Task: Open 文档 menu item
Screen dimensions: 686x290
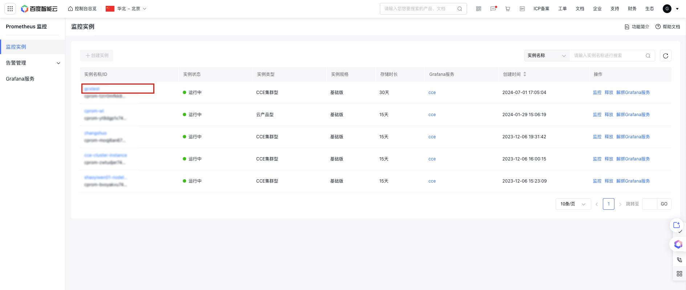Action: [x=580, y=9]
